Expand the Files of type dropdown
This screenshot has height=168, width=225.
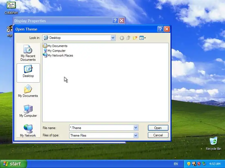point(136,135)
